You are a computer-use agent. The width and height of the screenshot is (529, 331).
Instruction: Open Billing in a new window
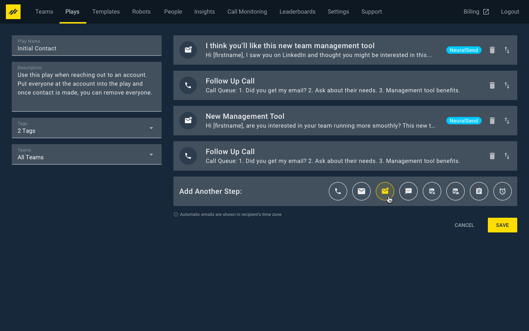476,11
